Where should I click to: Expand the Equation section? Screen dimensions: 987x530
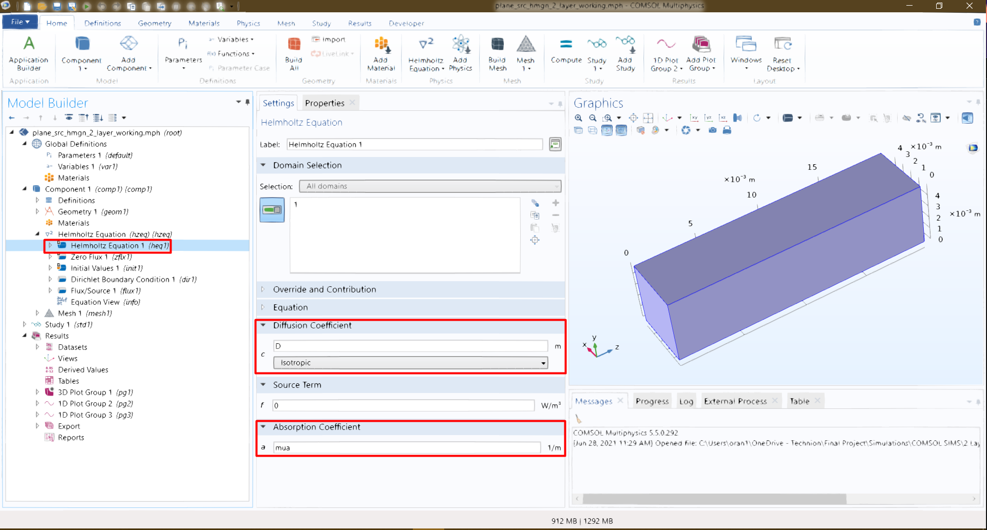pos(291,307)
